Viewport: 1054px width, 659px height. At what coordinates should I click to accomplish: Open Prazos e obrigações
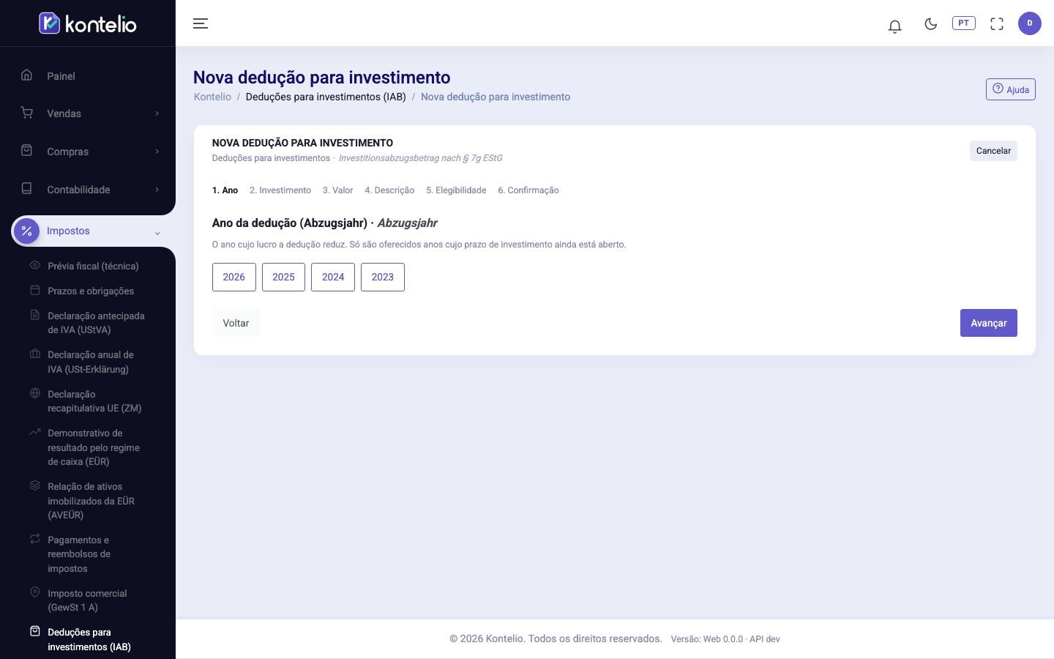[91, 291]
